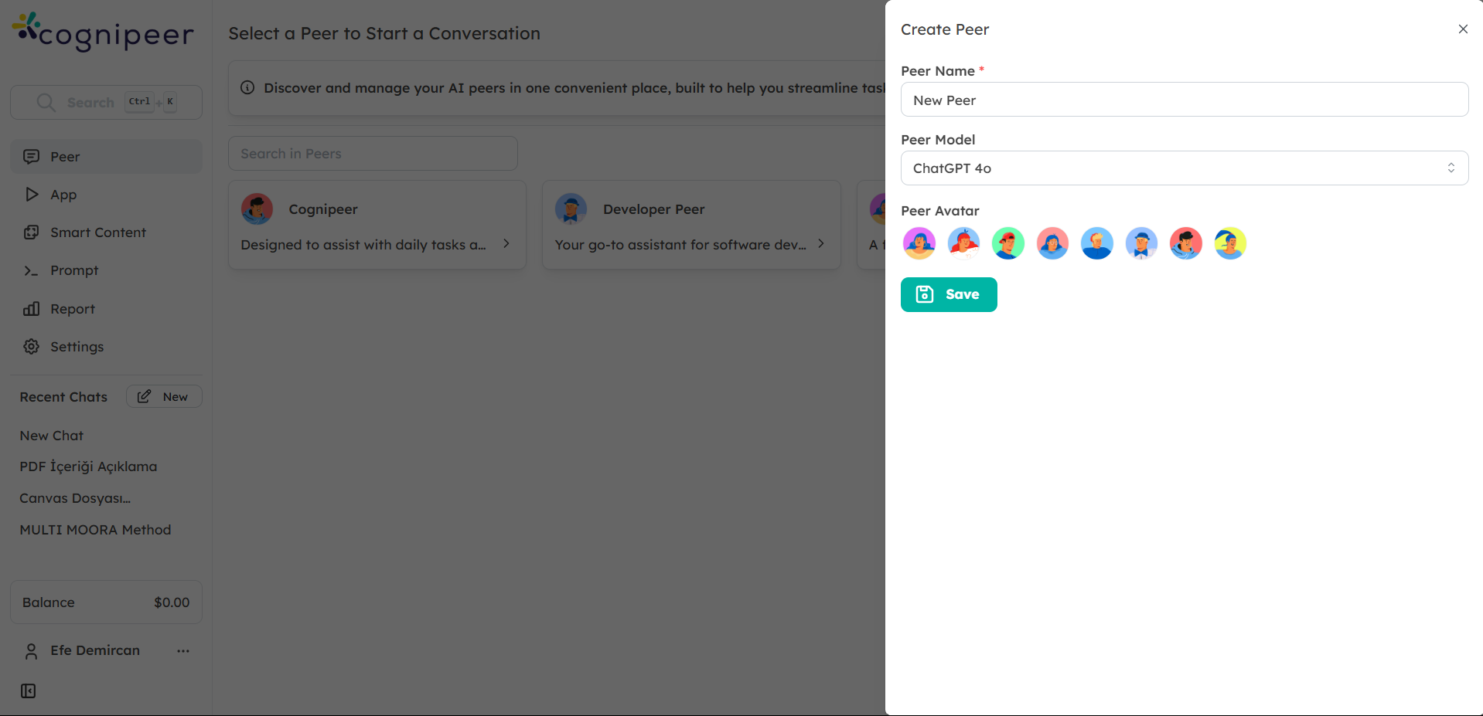Start a new chat with the New button
1483x716 pixels.
click(163, 396)
